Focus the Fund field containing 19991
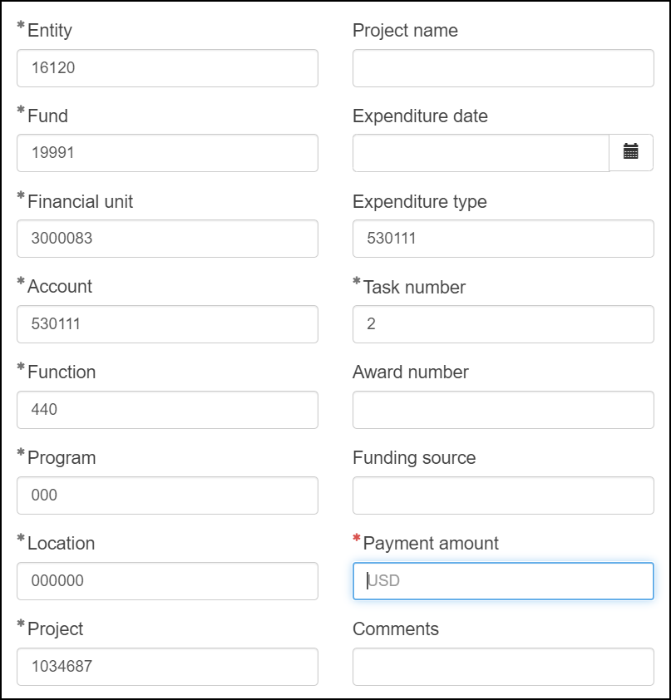 coord(167,153)
